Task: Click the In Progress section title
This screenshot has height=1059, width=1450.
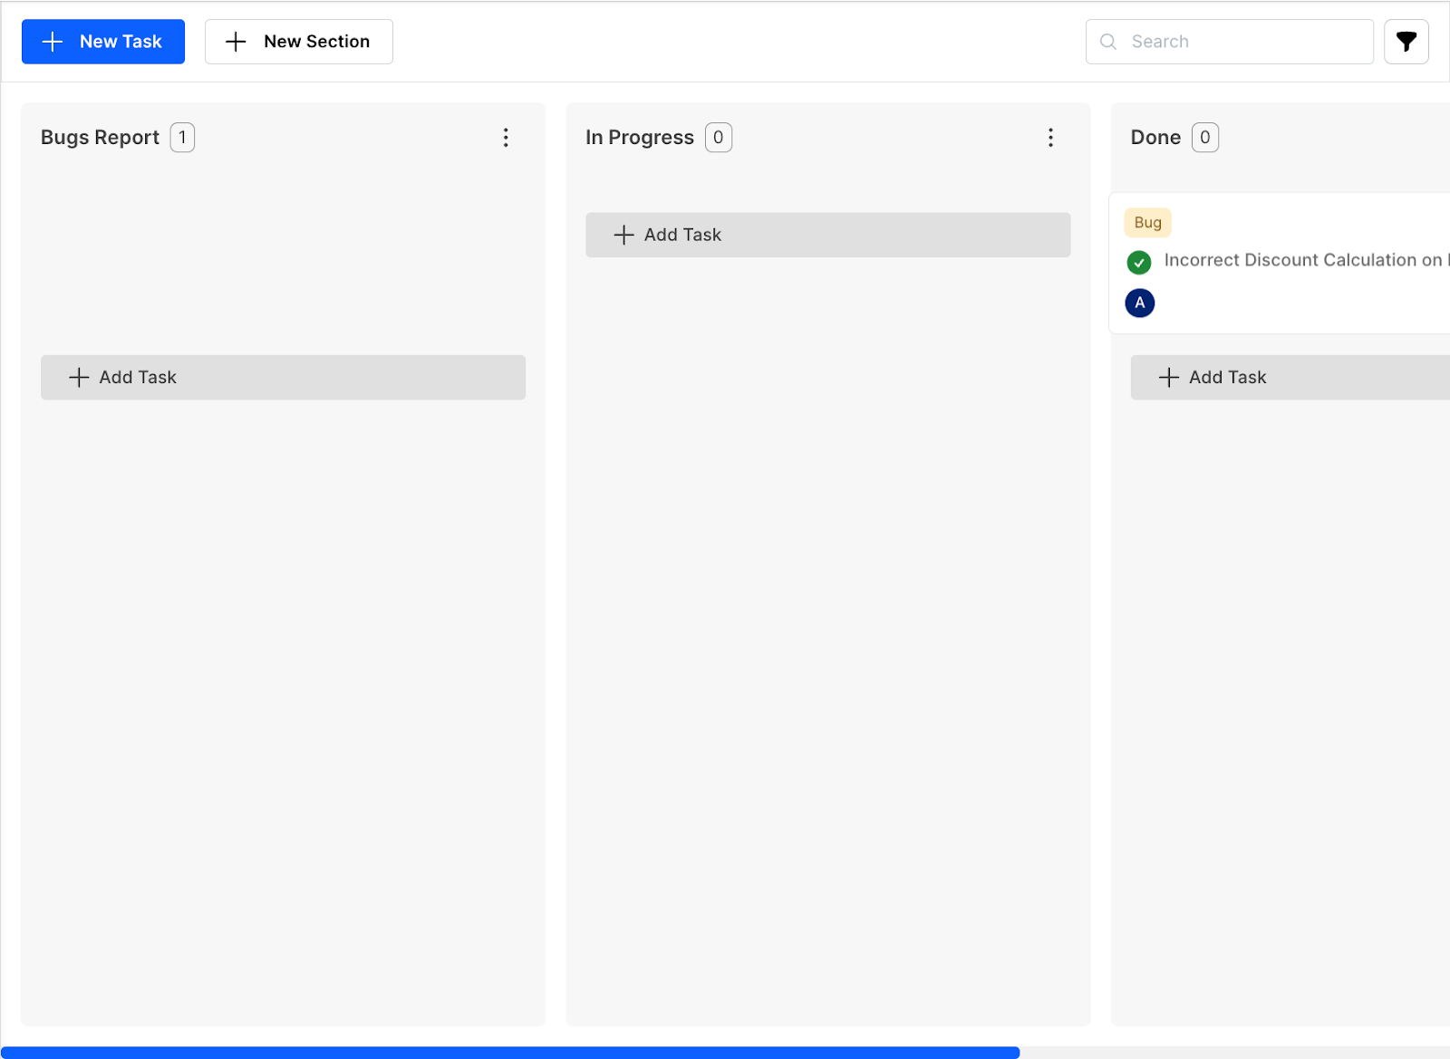Action: coord(640,138)
